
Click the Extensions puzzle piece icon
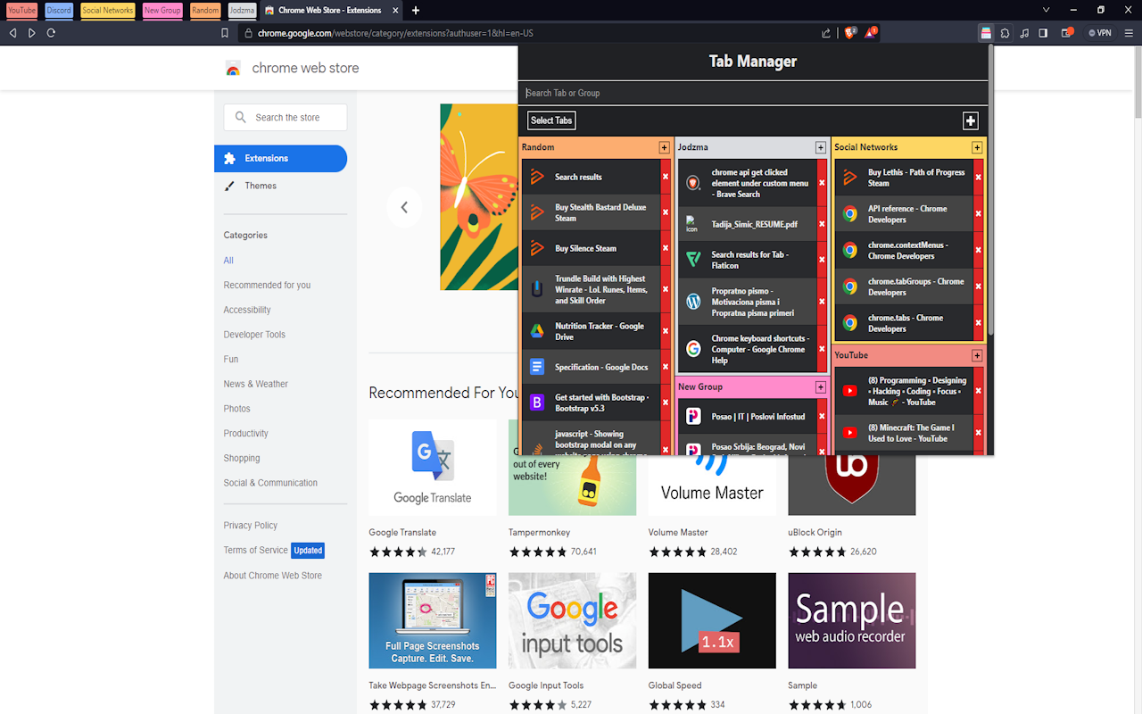[x=1005, y=32]
